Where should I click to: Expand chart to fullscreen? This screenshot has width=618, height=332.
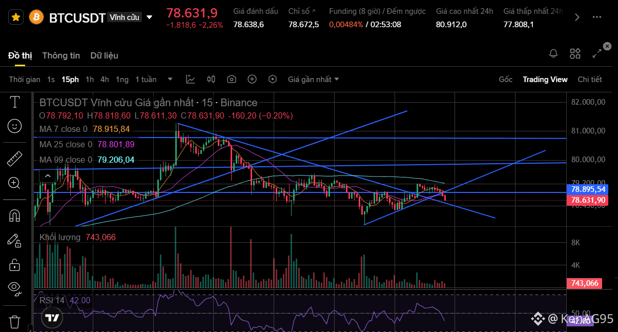coord(597,53)
